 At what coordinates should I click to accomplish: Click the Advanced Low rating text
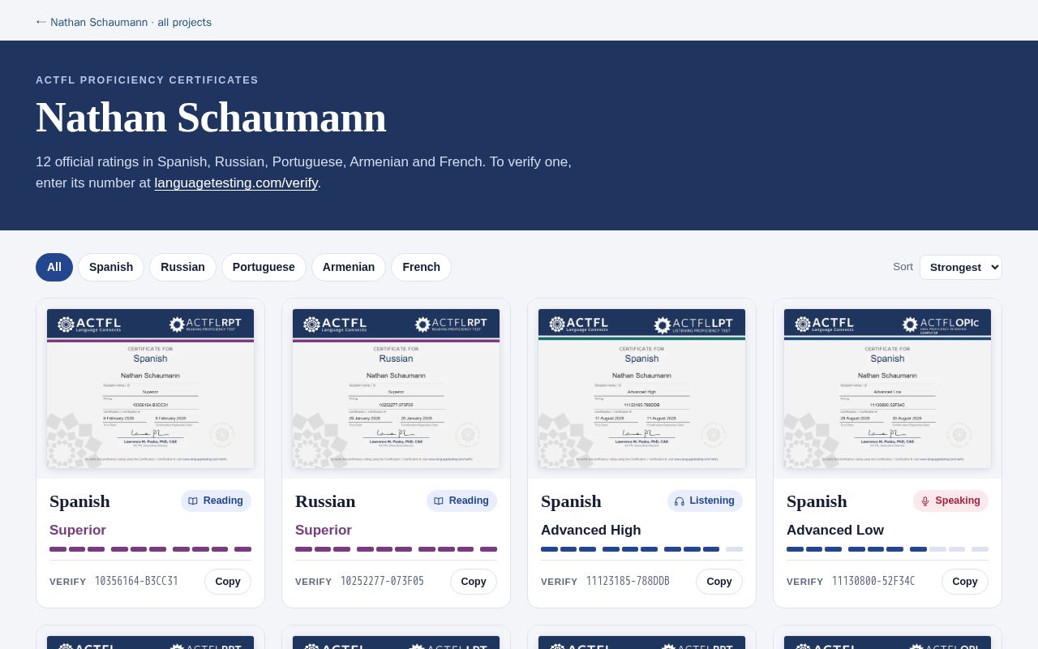coord(835,530)
